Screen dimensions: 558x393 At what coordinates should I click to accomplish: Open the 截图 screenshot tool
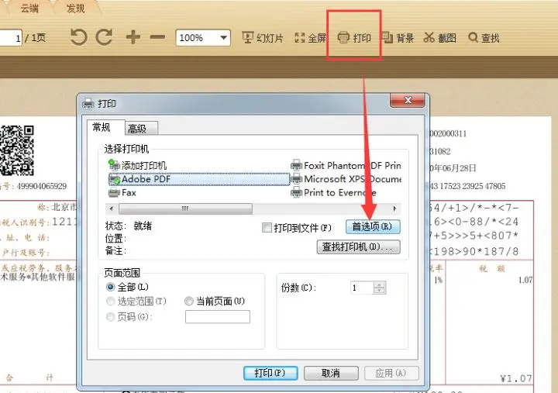[x=439, y=37]
